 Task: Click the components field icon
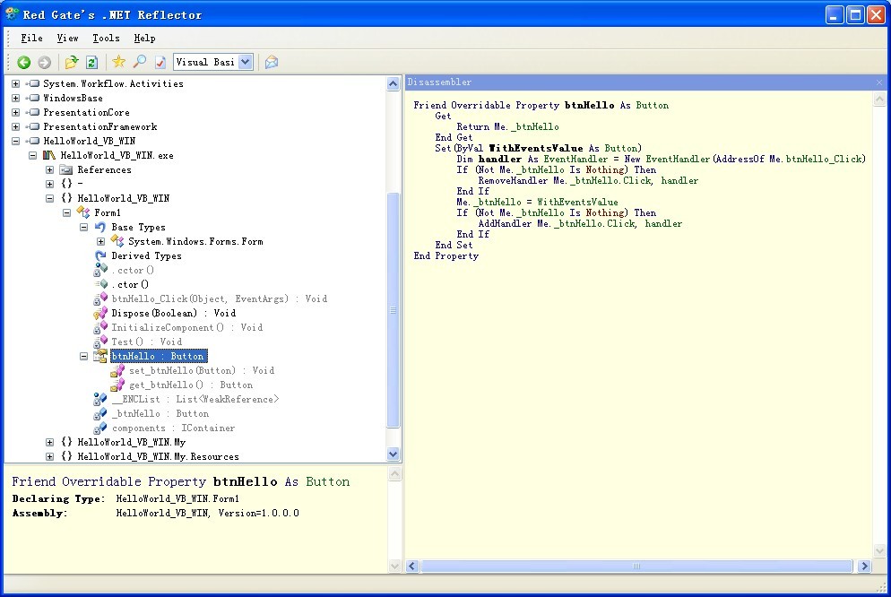pos(100,428)
